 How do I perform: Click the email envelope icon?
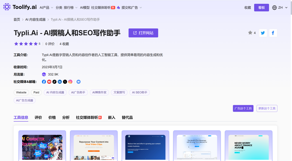[x=79, y=82]
